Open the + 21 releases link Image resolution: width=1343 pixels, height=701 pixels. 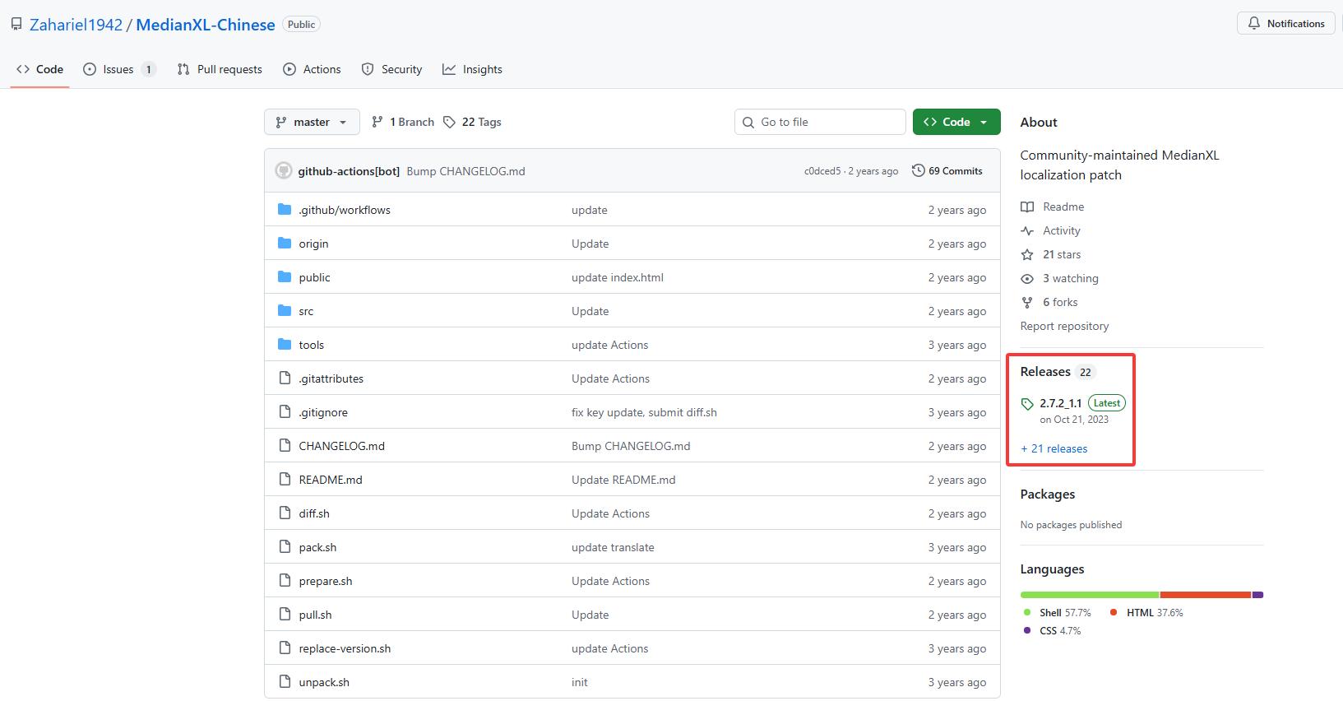coord(1054,448)
